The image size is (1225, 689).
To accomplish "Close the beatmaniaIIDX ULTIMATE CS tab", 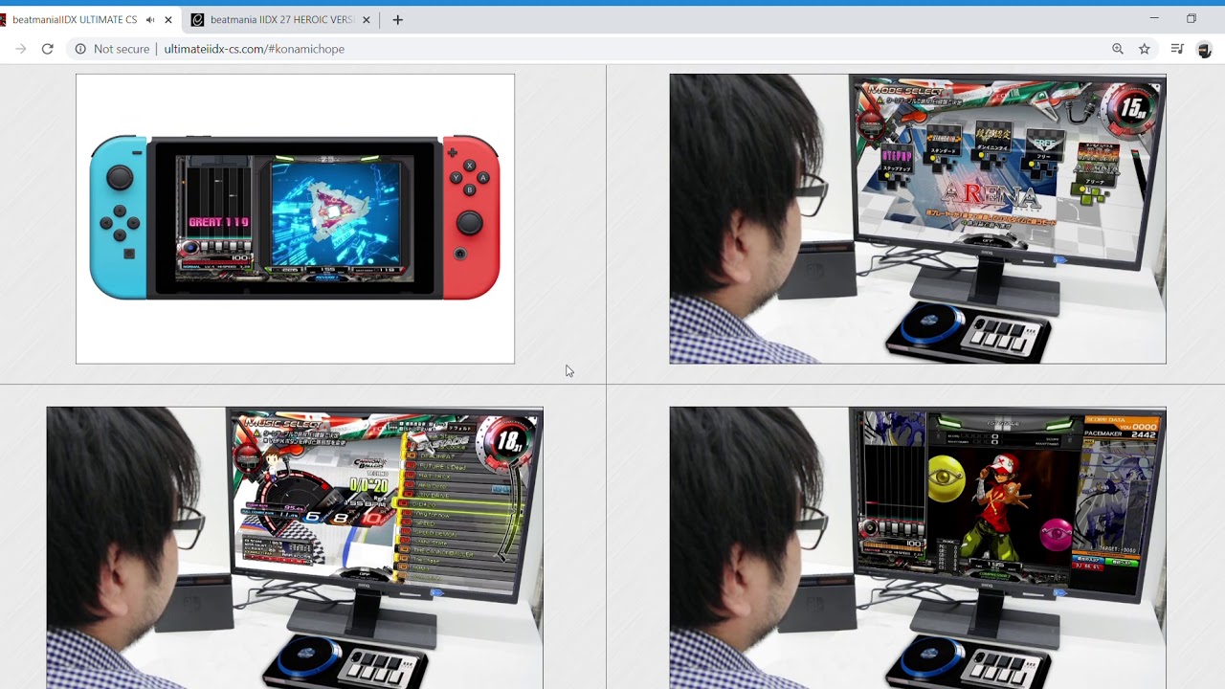I will coord(168,19).
